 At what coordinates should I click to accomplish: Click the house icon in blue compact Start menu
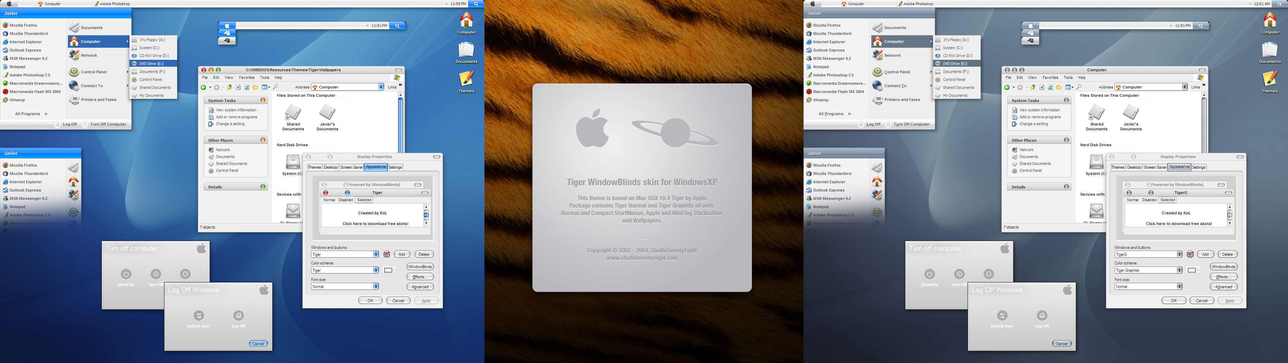coord(73,181)
